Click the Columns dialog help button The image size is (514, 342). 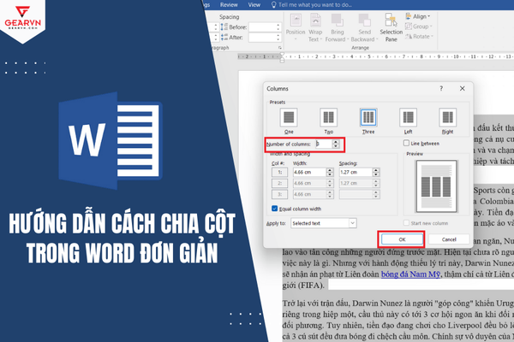tap(441, 88)
